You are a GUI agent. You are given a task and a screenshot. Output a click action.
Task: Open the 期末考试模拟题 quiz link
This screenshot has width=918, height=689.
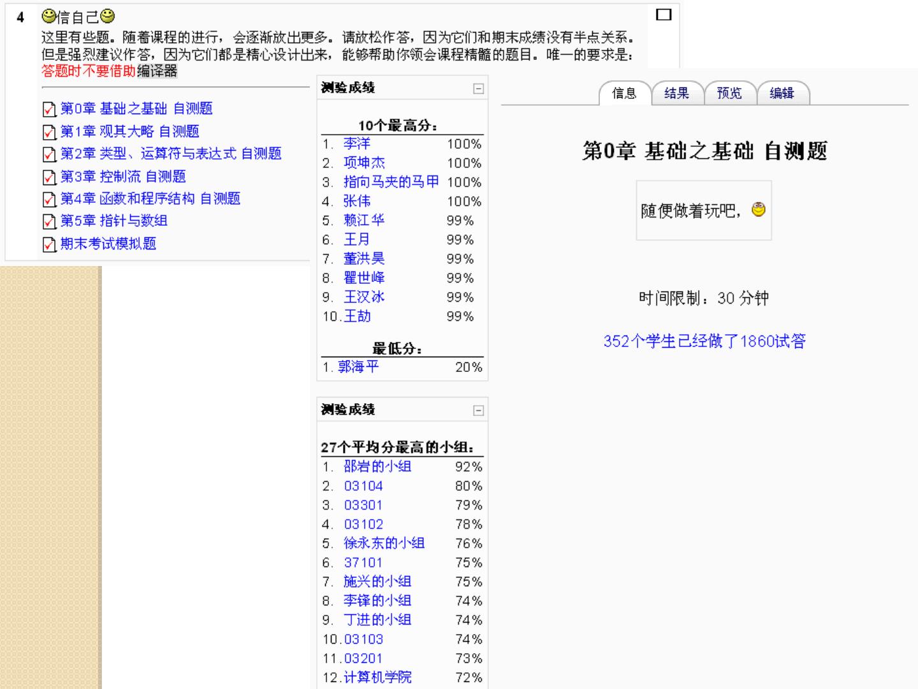pos(108,244)
